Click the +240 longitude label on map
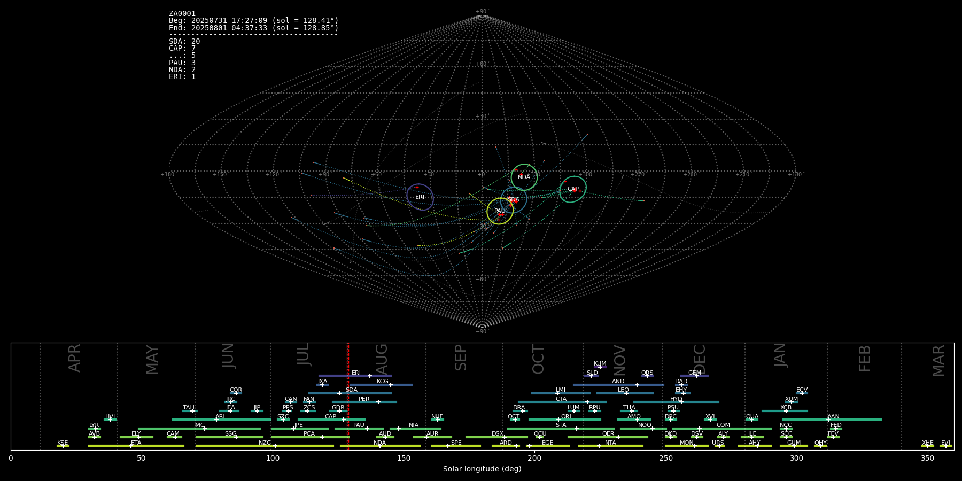This screenshot has height=481, width=962. [690, 175]
